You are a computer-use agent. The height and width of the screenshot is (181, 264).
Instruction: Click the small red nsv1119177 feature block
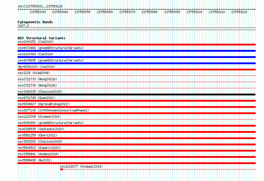tap(61, 169)
